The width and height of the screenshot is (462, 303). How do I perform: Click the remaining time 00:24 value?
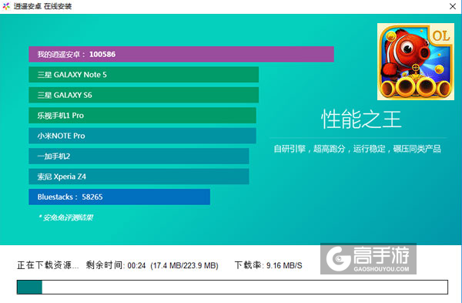(x=136, y=265)
